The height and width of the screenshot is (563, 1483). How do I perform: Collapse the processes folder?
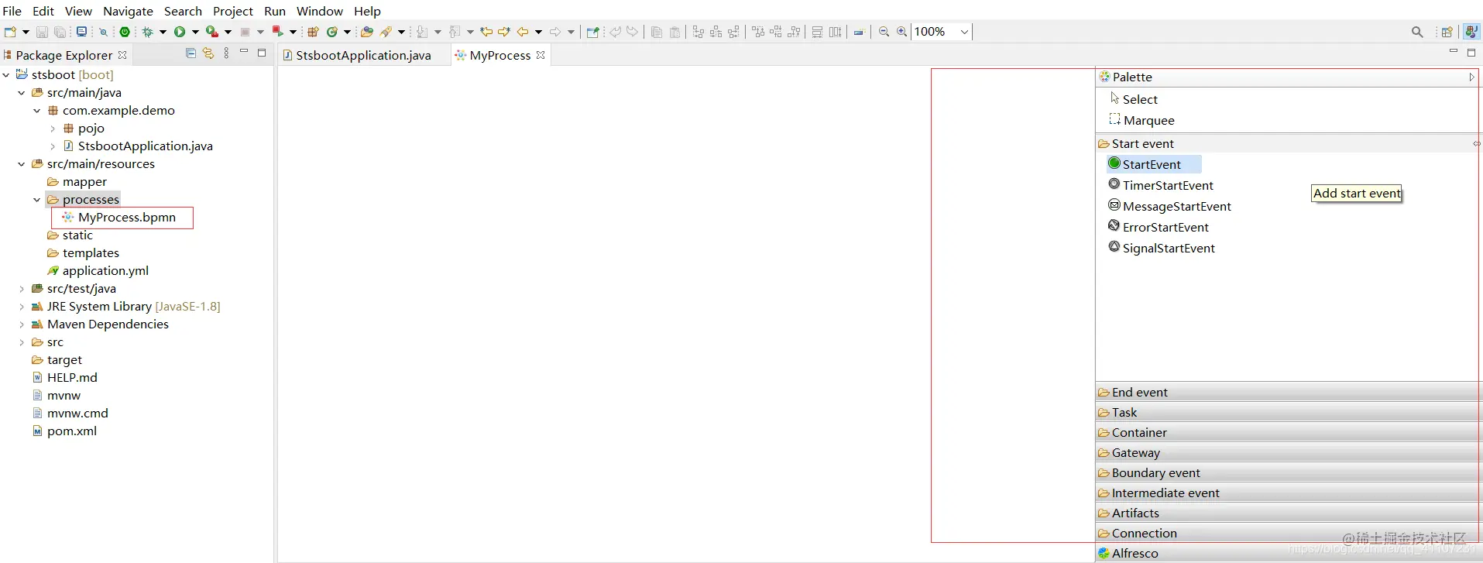pyautogui.click(x=37, y=200)
